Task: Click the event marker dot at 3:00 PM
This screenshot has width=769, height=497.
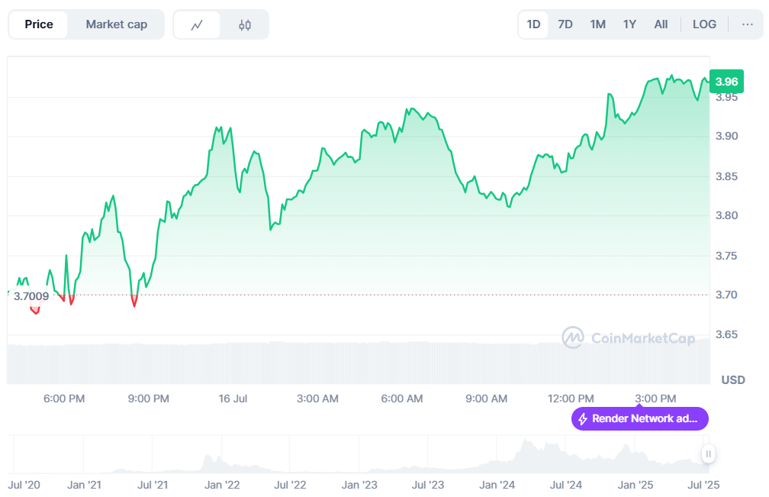Action: [639, 407]
